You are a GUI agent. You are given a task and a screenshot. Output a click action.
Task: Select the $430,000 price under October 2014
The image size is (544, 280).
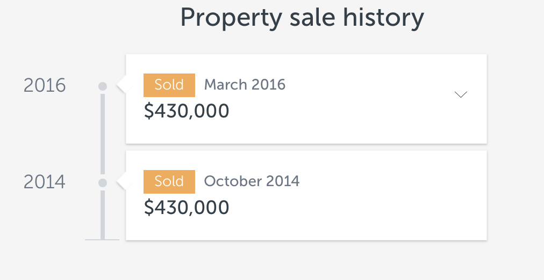(x=187, y=208)
